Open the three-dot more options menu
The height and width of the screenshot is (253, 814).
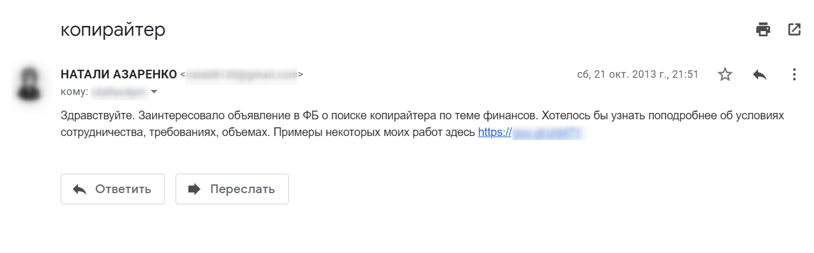pos(794,74)
